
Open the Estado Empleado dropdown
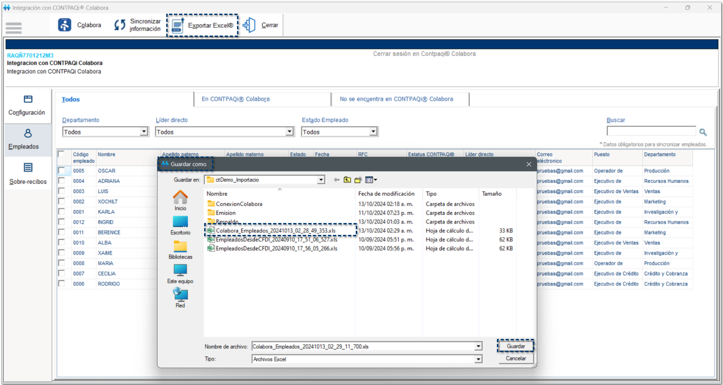coord(373,132)
